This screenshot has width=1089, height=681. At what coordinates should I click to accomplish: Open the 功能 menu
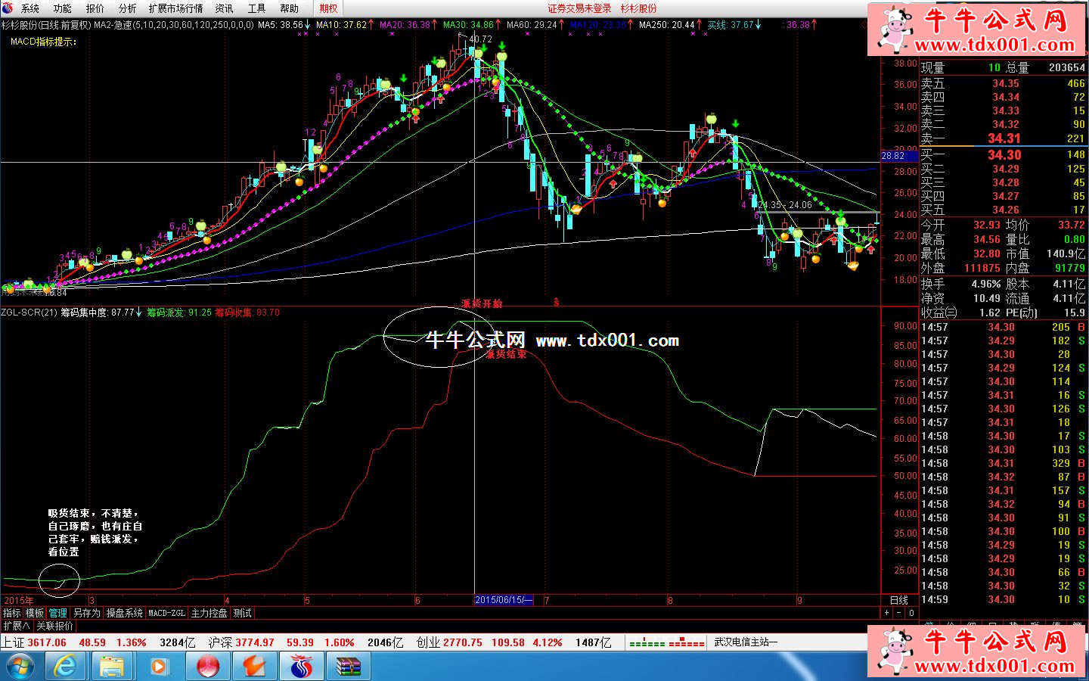(63, 8)
